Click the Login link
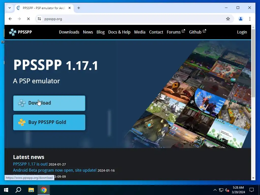The image size is (260, 195). click(242, 32)
